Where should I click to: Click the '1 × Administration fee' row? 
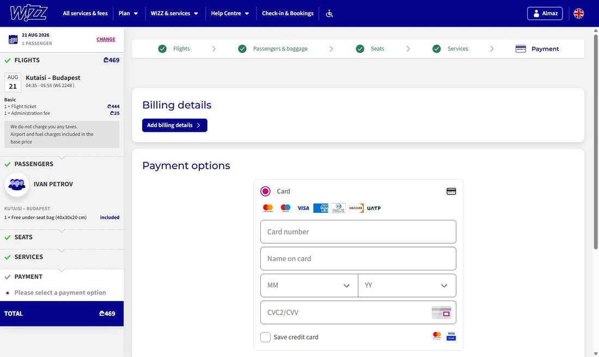click(x=62, y=113)
